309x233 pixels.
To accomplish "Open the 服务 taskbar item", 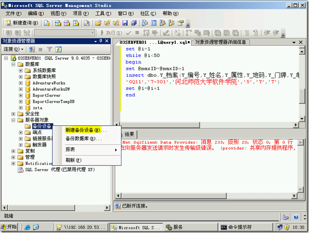I will click(x=191, y=227).
